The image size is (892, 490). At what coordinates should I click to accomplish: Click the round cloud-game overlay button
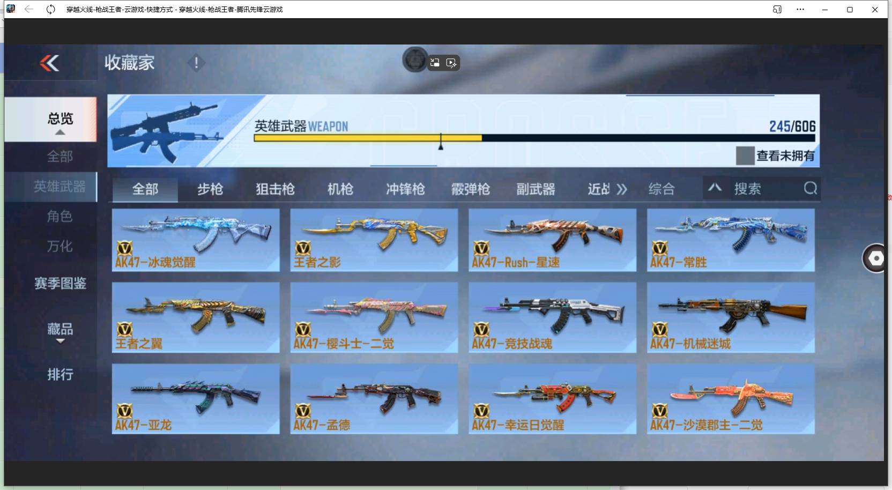pos(415,60)
